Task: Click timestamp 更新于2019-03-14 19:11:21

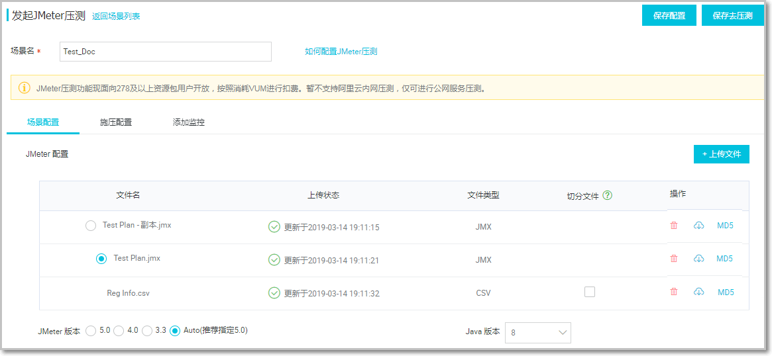Action: click(332, 260)
